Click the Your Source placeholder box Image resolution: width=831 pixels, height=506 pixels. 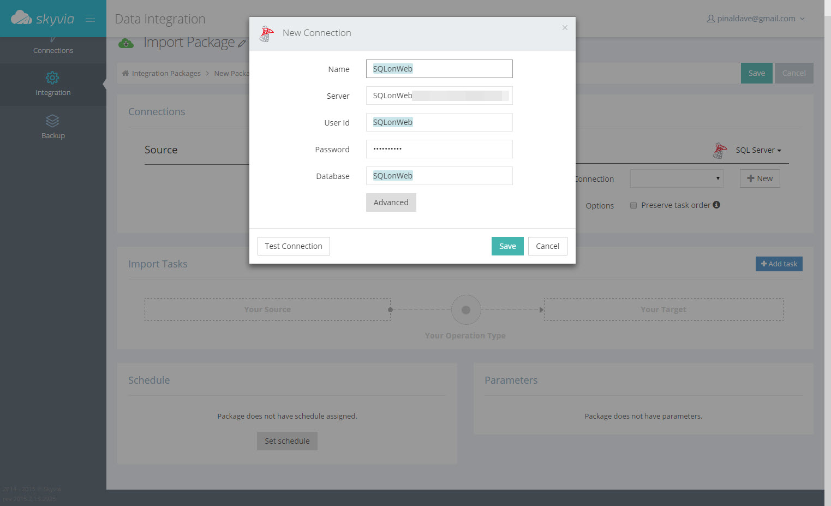[267, 309]
